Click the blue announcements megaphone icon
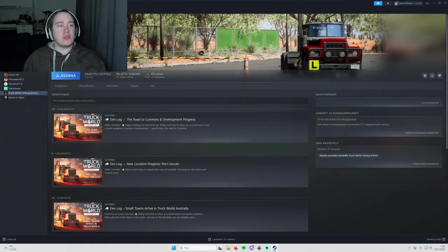The height and width of the screenshot is (252, 448). pos(378,3)
